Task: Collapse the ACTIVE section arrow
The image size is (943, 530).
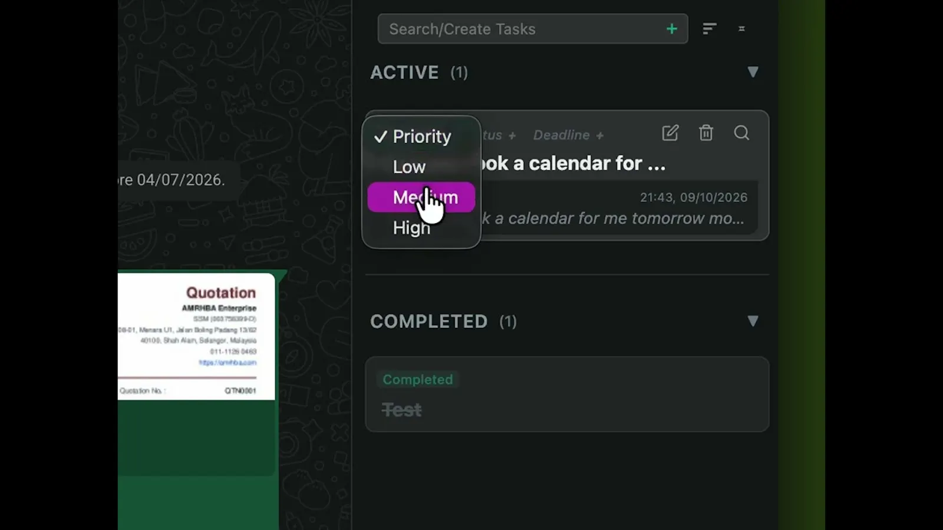Action: pyautogui.click(x=753, y=72)
